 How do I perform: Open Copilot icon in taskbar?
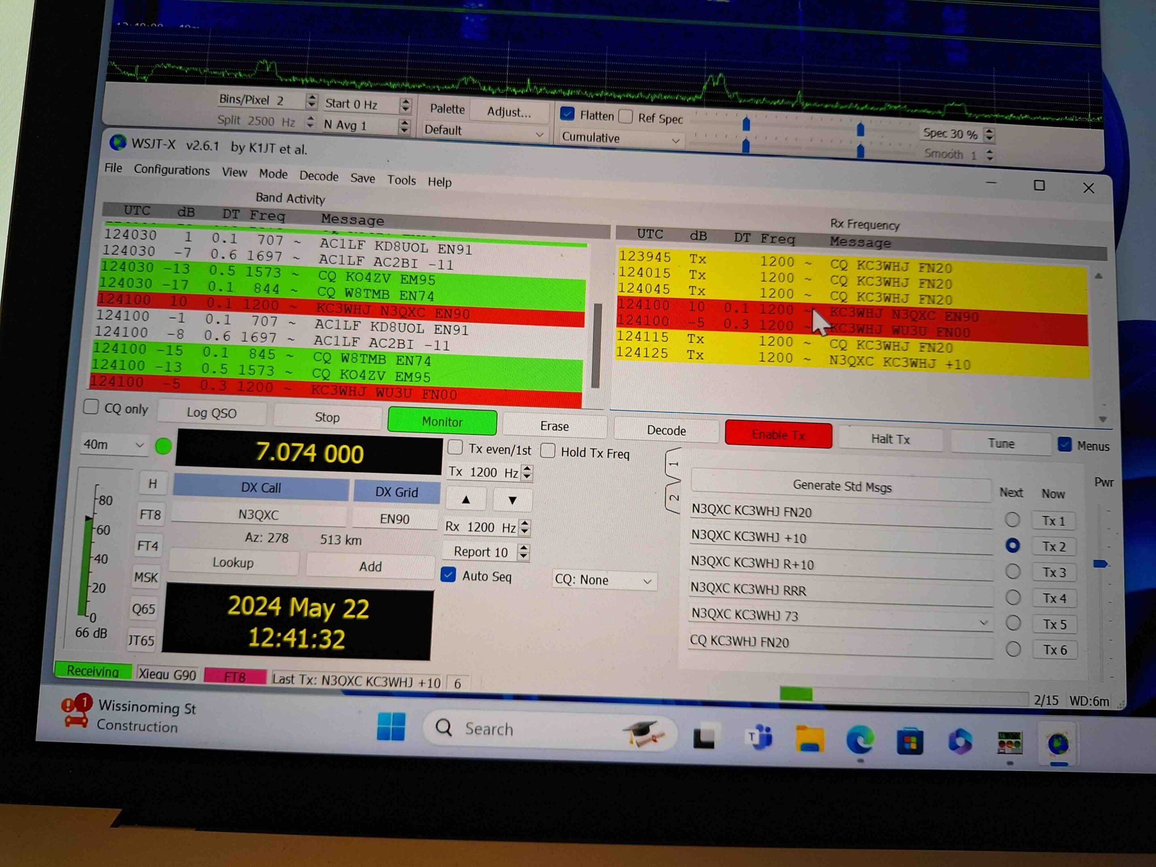[x=960, y=742]
